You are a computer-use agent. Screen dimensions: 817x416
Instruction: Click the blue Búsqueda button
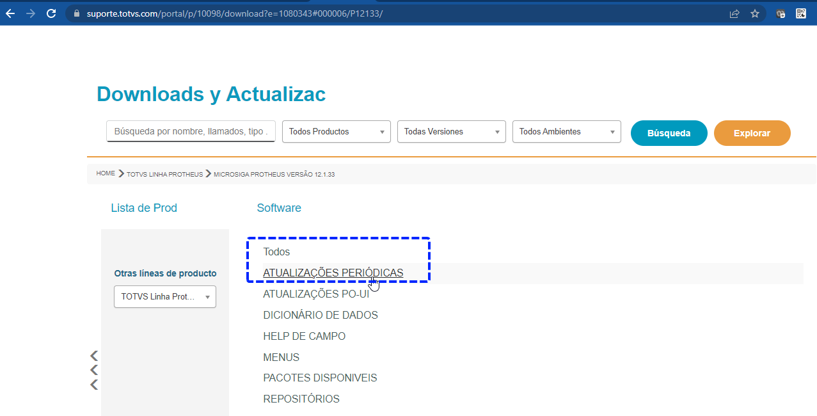point(669,133)
